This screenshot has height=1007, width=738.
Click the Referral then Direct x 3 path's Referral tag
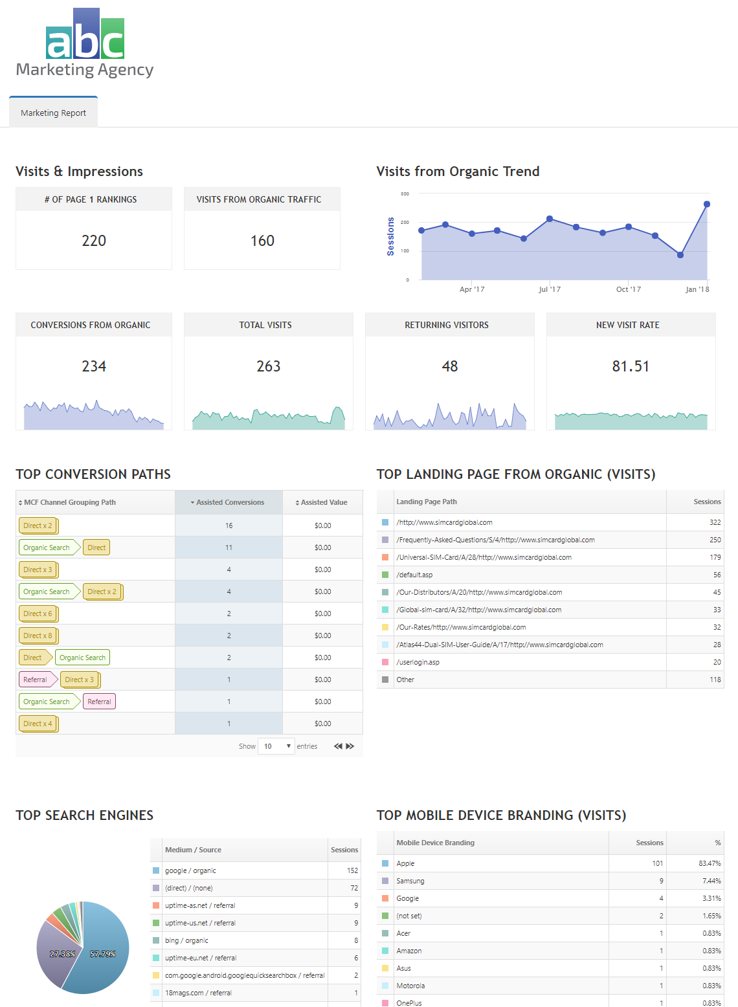click(x=36, y=680)
